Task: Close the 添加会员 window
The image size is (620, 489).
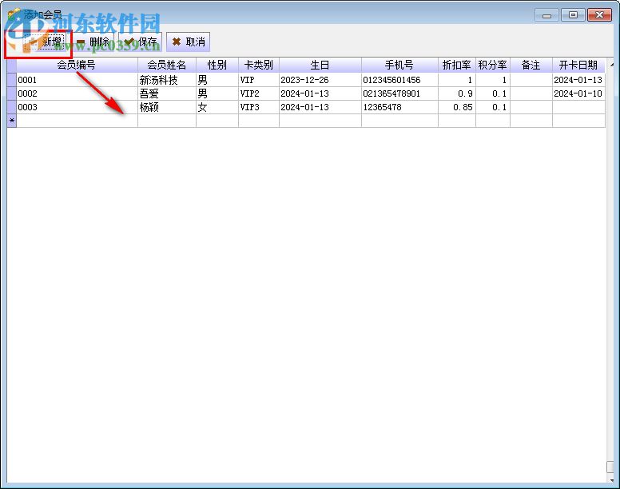Action: coord(599,15)
